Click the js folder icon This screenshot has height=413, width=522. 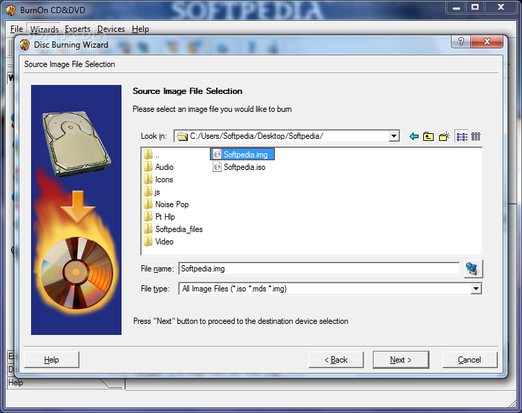[x=148, y=192]
